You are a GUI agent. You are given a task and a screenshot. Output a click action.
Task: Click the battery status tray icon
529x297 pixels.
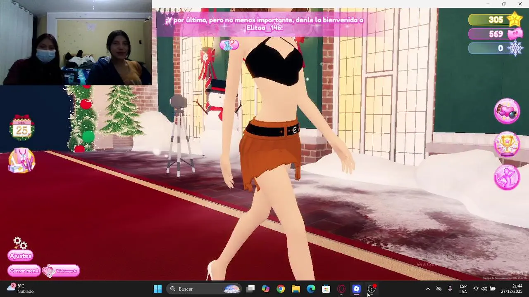[493, 289]
